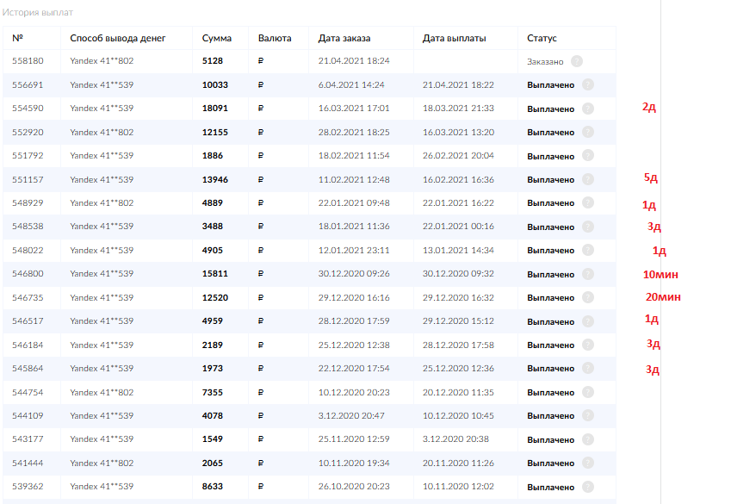This screenshot has width=731, height=504.
Task: Click help icon in row 551792
Action: 588,155
